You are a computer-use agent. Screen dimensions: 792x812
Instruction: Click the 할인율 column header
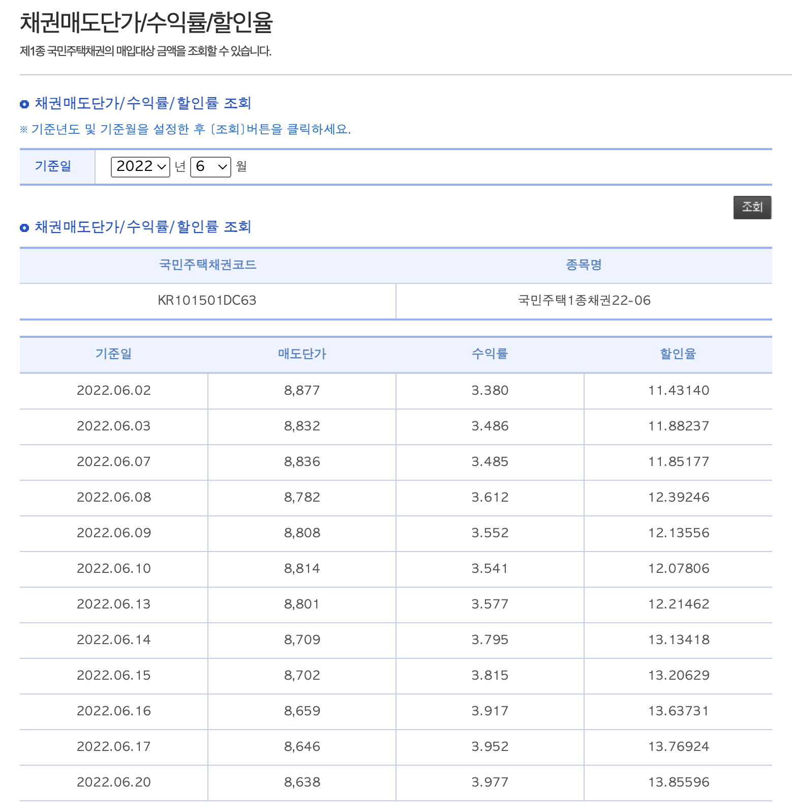point(678,354)
